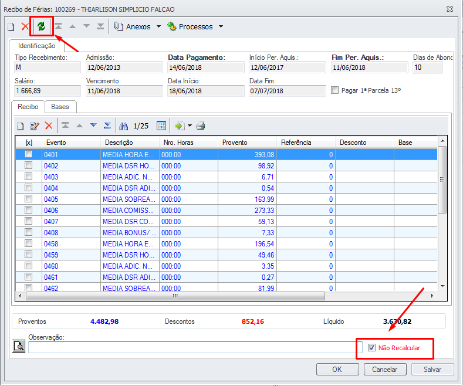Switch to the Identificação tab
This screenshot has height=386, width=463.
coord(36,46)
